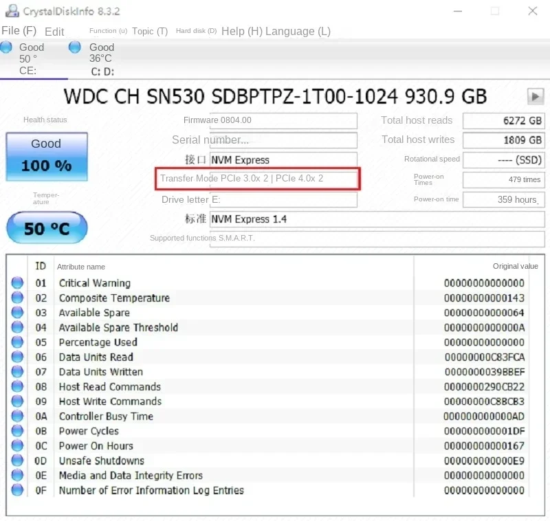Click the status orb beside Critical Warning

17,282
